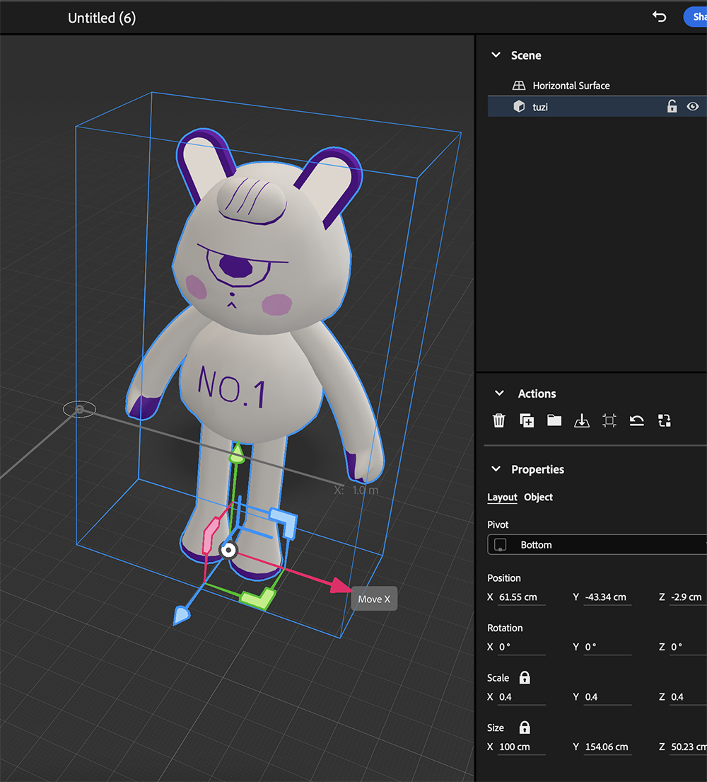The height and width of the screenshot is (782, 707).
Task: Collapse the Actions section
Action: pos(499,393)
